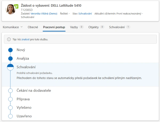Image resolution: width=160 pixels, height=122 pixels.
Task: Open the Pracovní postup tab
Action: [x=54, y=27]
